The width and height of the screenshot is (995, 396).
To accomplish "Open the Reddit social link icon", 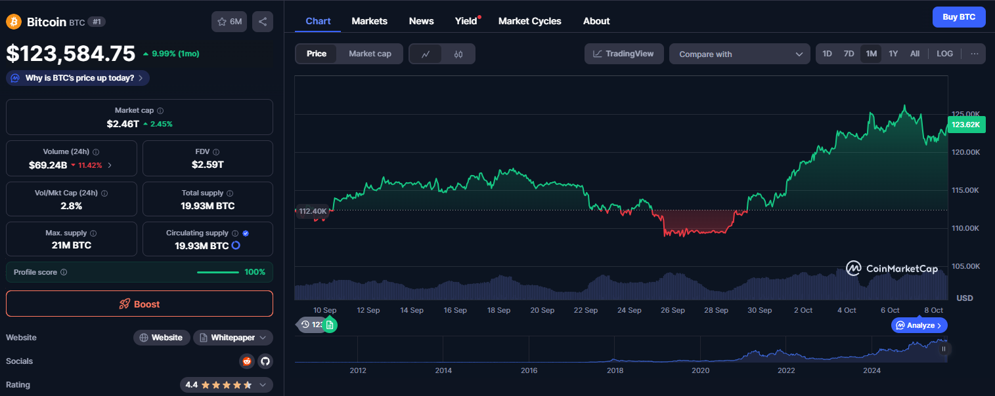I will (246, 361).
